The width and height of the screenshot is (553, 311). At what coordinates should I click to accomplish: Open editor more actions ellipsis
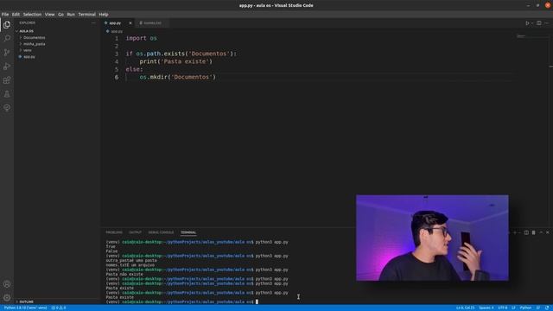[x=546, y=23]
